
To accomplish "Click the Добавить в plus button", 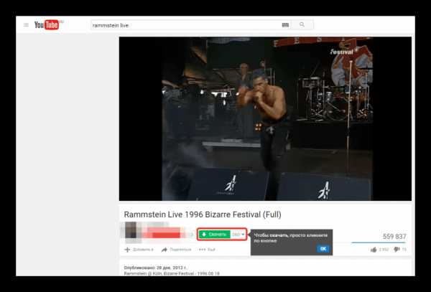I will coord(139,250).
